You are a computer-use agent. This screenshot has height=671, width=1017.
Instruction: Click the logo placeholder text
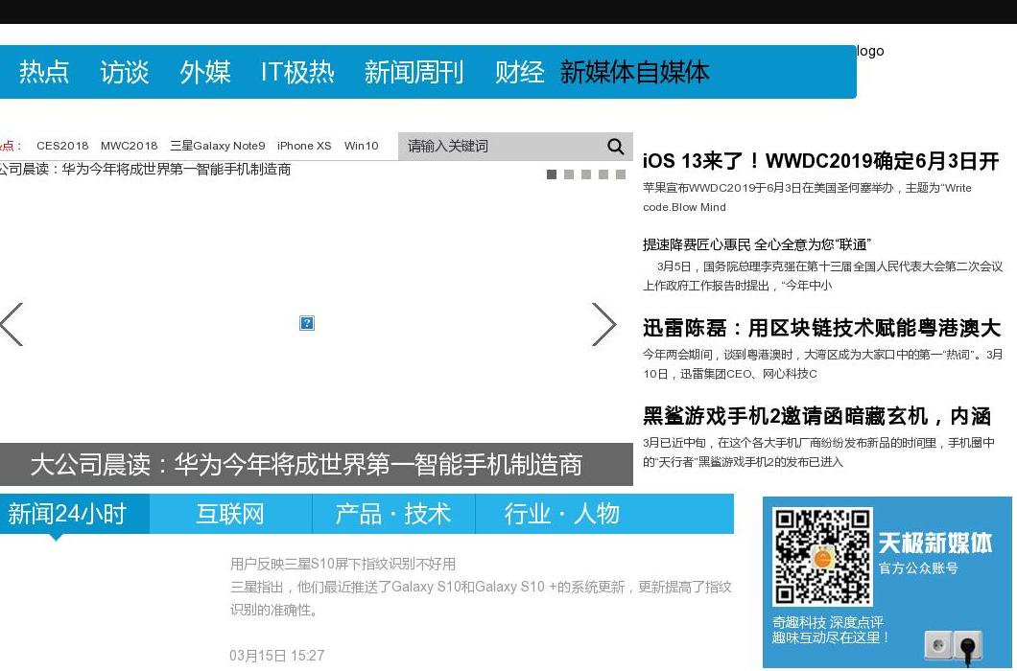(870, 51)
